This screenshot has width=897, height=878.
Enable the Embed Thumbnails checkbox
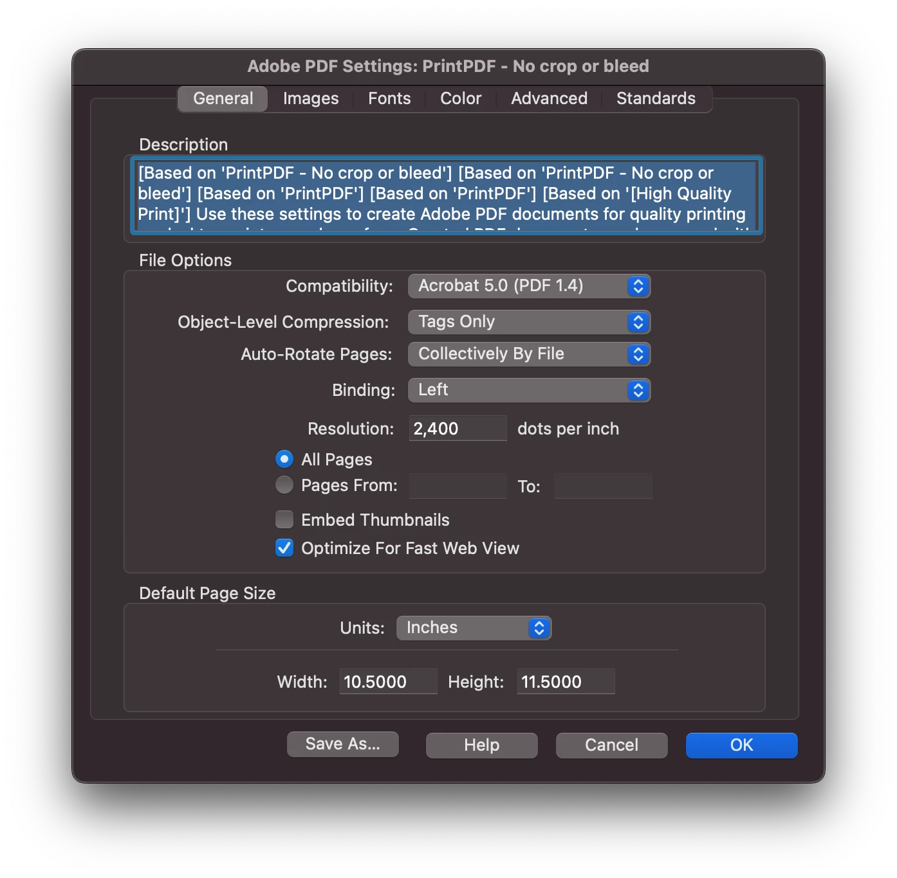pyautogui.click(x=284, y=519)
